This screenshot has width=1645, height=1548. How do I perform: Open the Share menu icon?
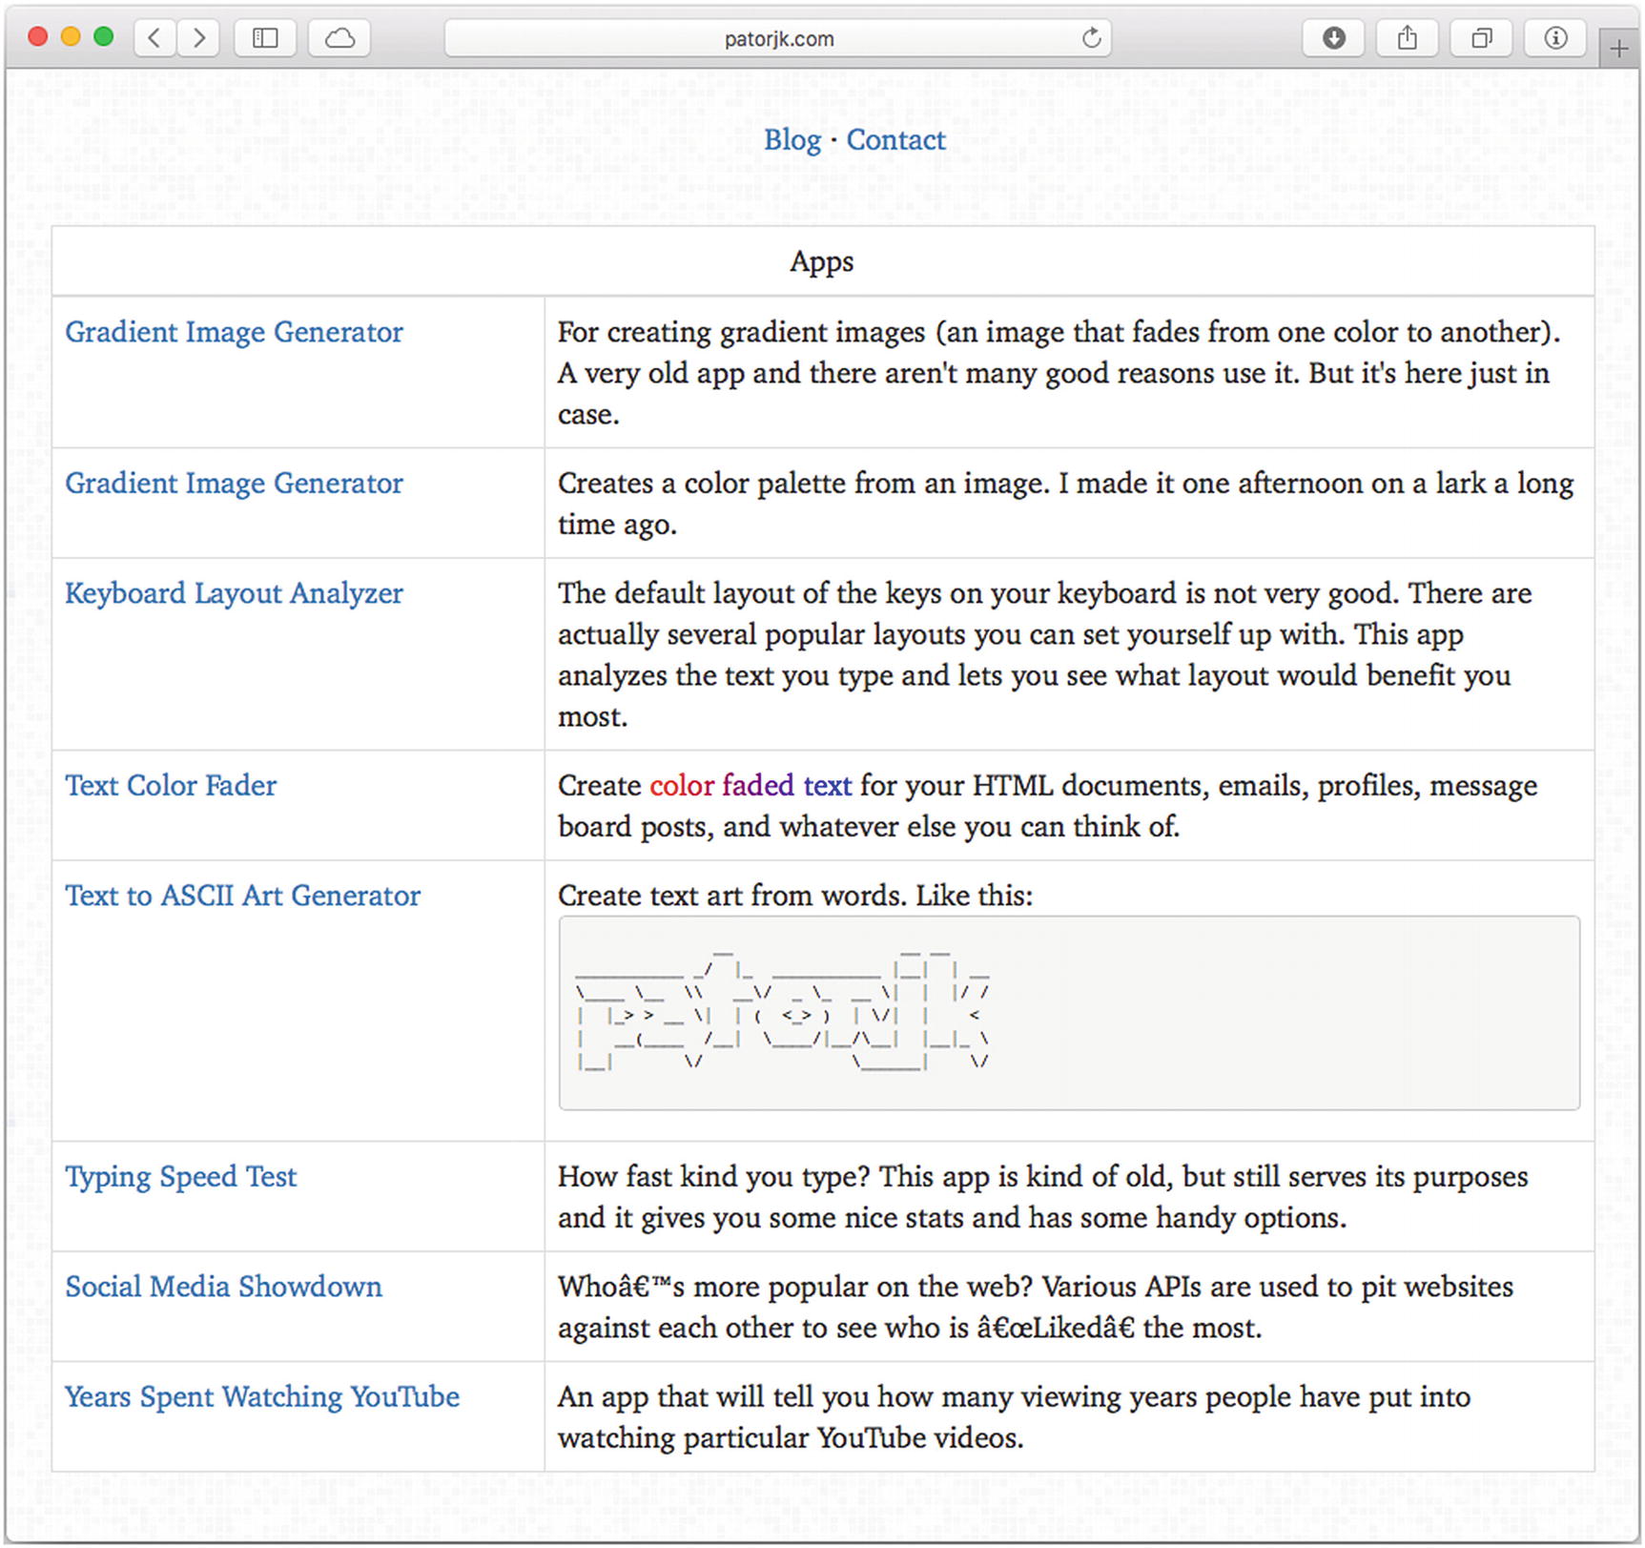coord(1408,38)
